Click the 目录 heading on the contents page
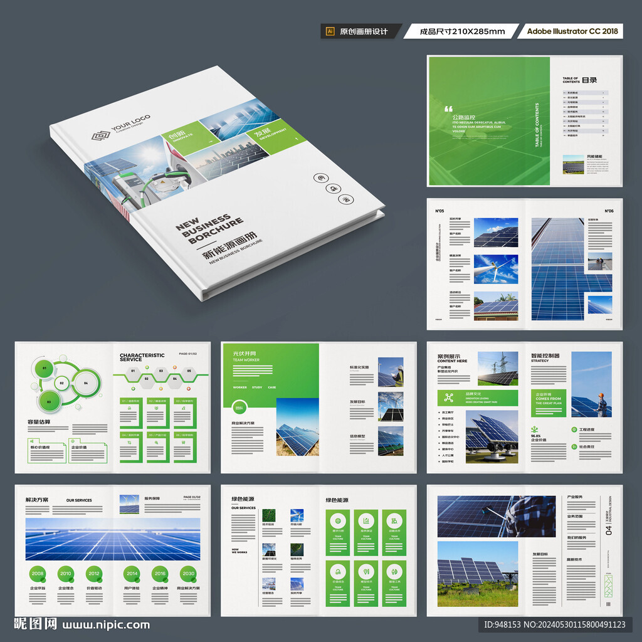Viewport: 642px width, 642px height. (x=589, y=80)
